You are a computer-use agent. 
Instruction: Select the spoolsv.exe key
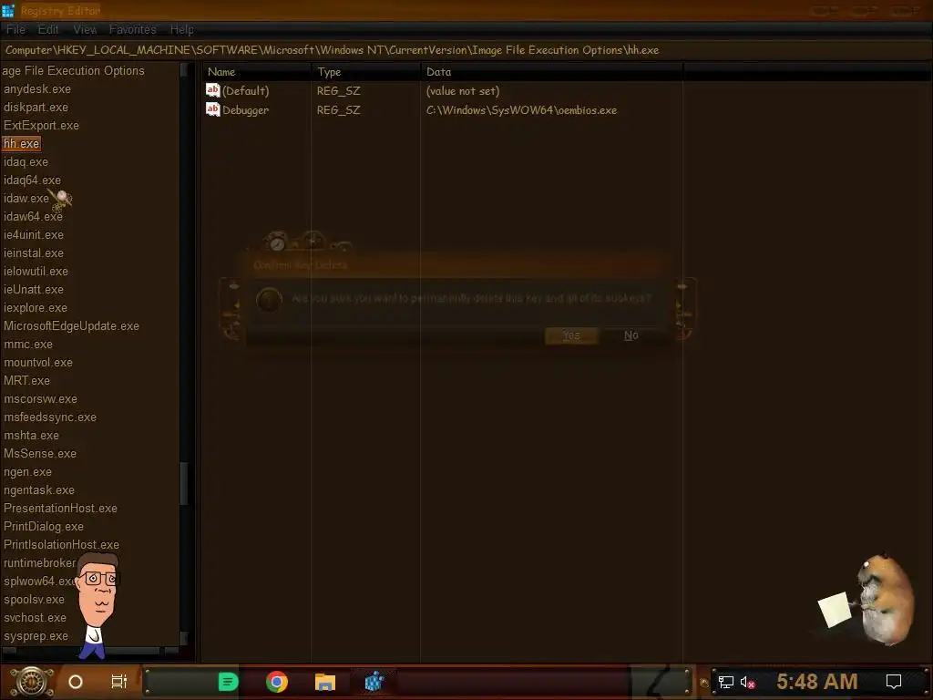34,600
